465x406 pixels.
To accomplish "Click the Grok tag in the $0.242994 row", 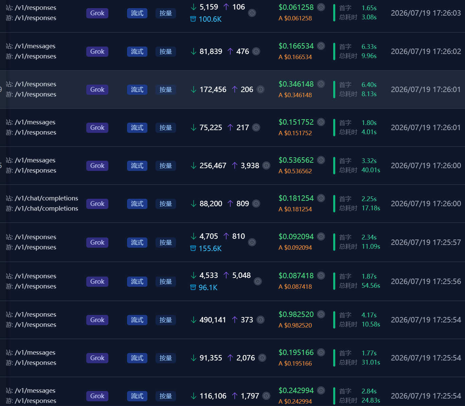I will click(x=97, y=396).
